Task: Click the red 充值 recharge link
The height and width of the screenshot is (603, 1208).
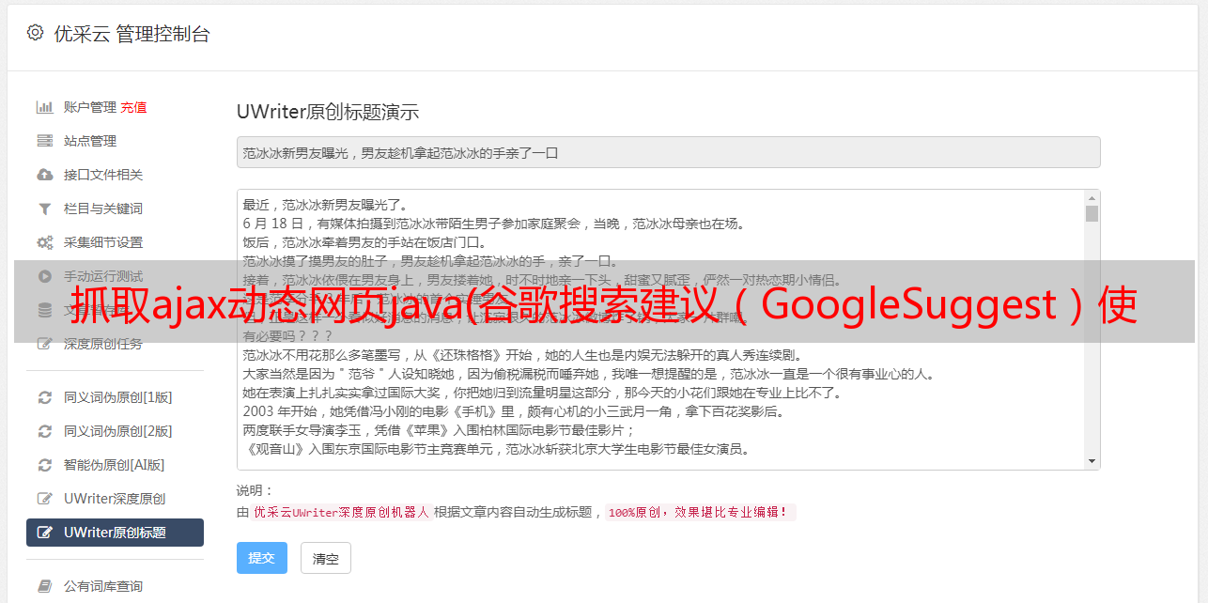Action: point(133,107)
